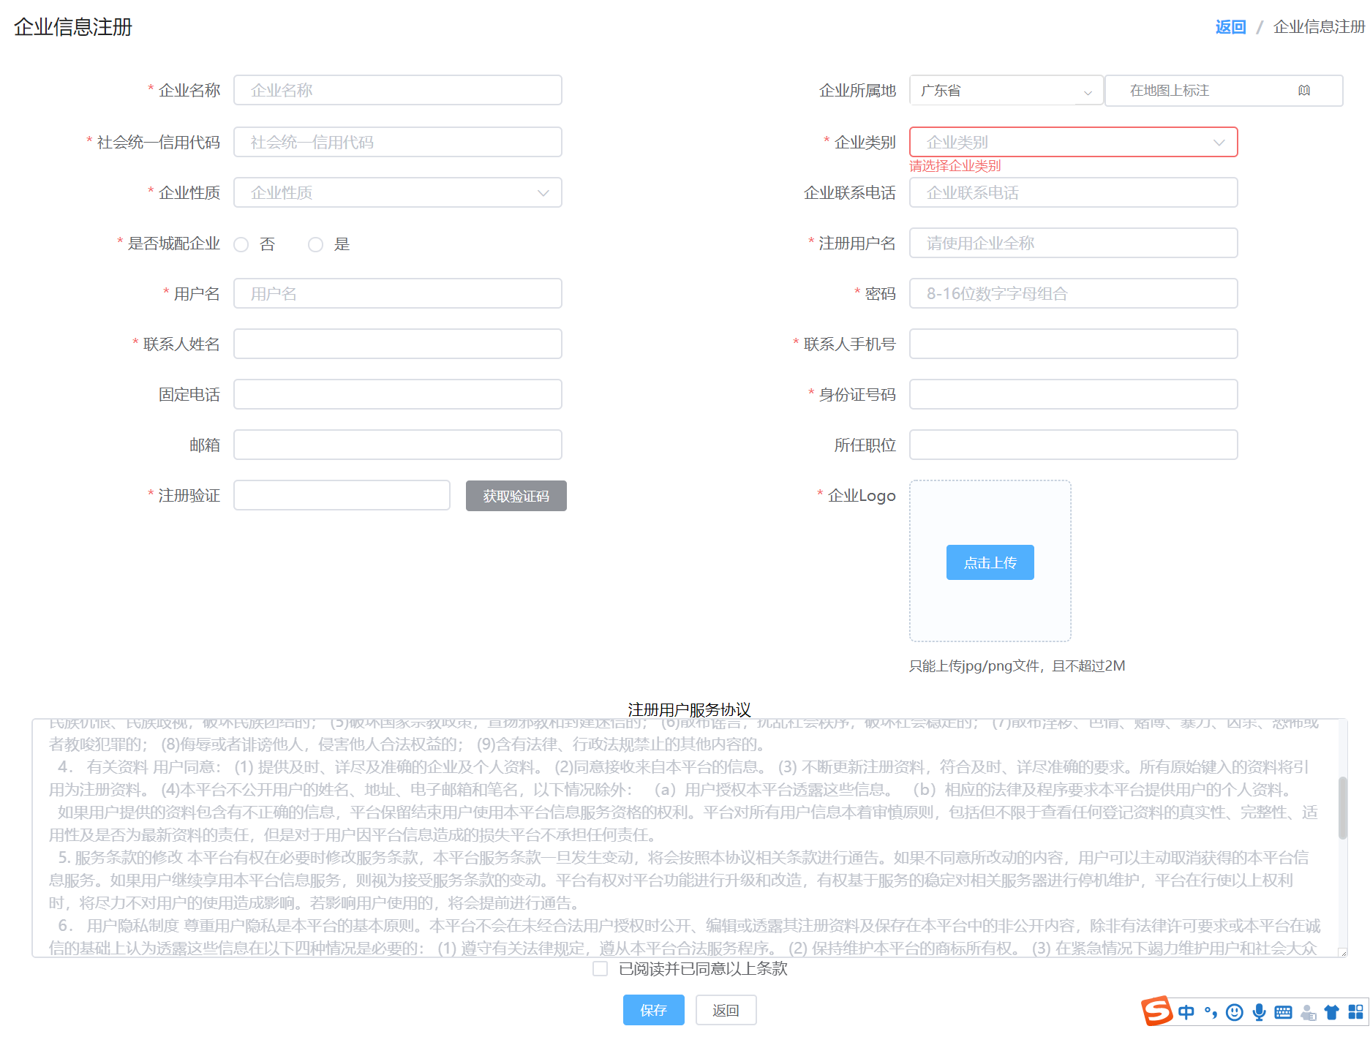Image resolution: width=1370 pixels, height=1037 pixels.
Task: Focus the 邮箱 input field
Action: click(398, 445)
